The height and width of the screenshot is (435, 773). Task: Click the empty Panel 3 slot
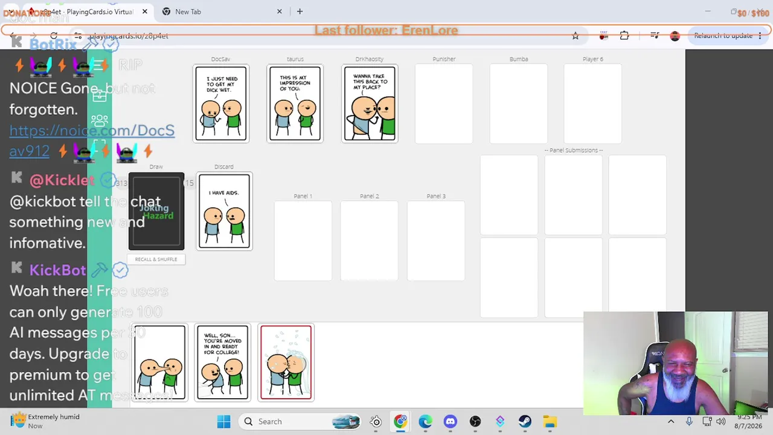click(x=436, y=240)
